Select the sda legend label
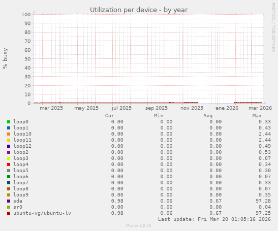 click(18, 201)
